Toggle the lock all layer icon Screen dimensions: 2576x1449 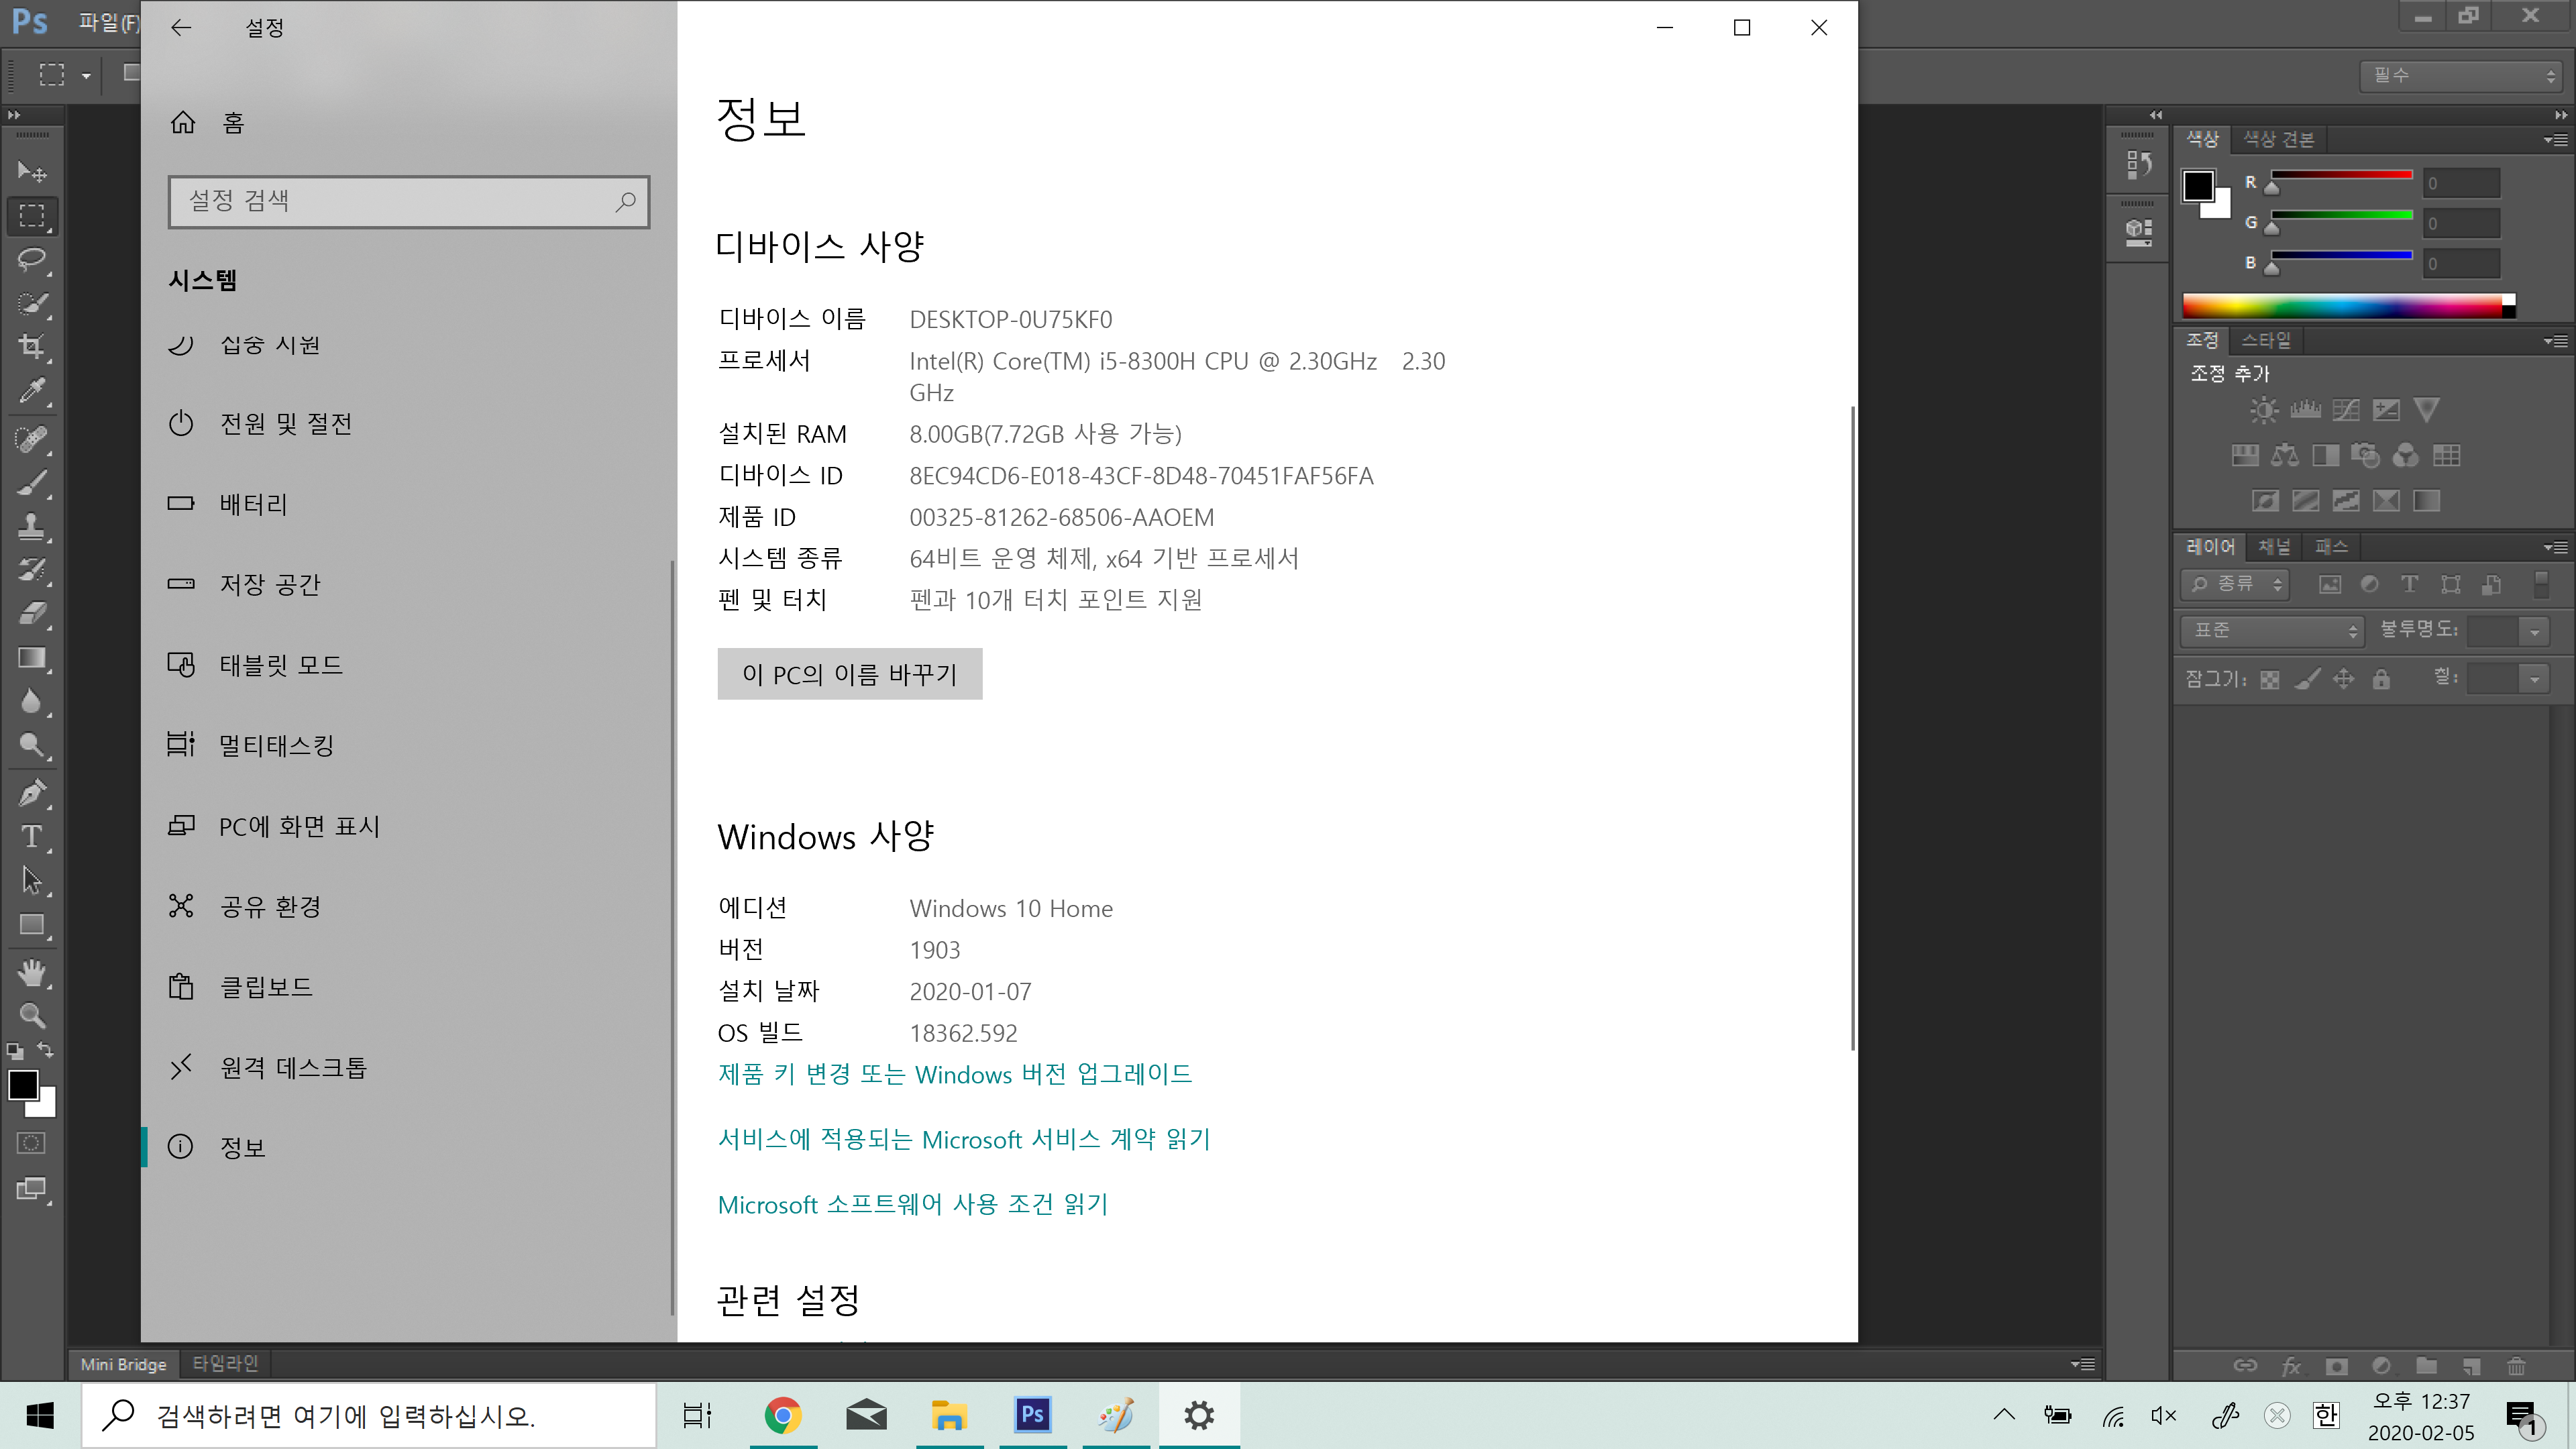click(x=2381, y=680)
